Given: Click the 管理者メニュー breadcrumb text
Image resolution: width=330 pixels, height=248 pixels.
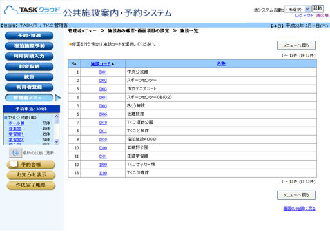Looking at the screenshot, I should pyautogui.click(x=82, y=31).
